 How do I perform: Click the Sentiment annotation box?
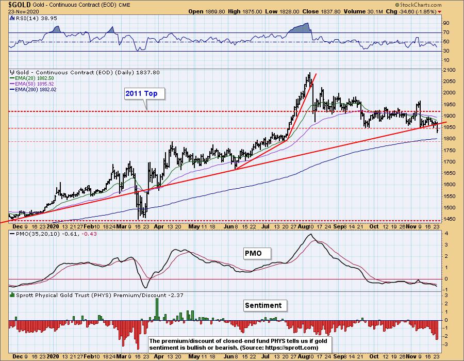tap(265, 305)
